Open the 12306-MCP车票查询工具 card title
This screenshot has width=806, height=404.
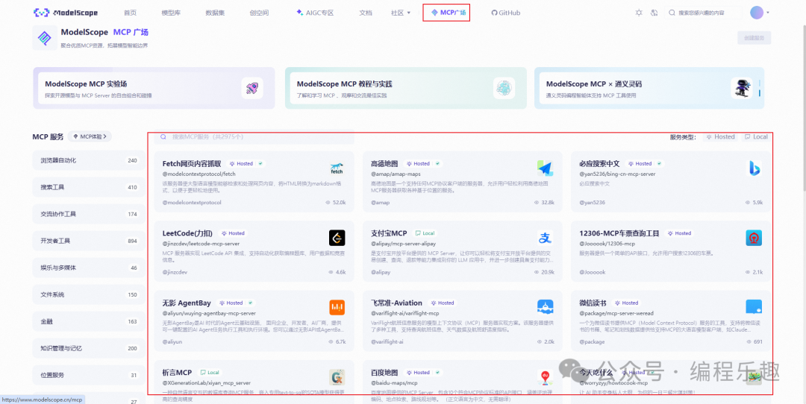[619, 233]
